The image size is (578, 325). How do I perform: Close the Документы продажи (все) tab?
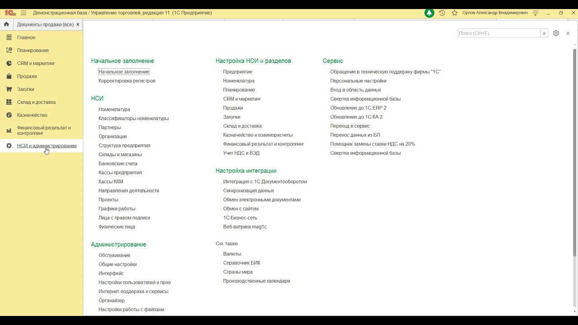tap(78, 24)
